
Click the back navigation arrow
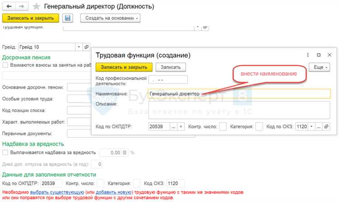(9, 7)
